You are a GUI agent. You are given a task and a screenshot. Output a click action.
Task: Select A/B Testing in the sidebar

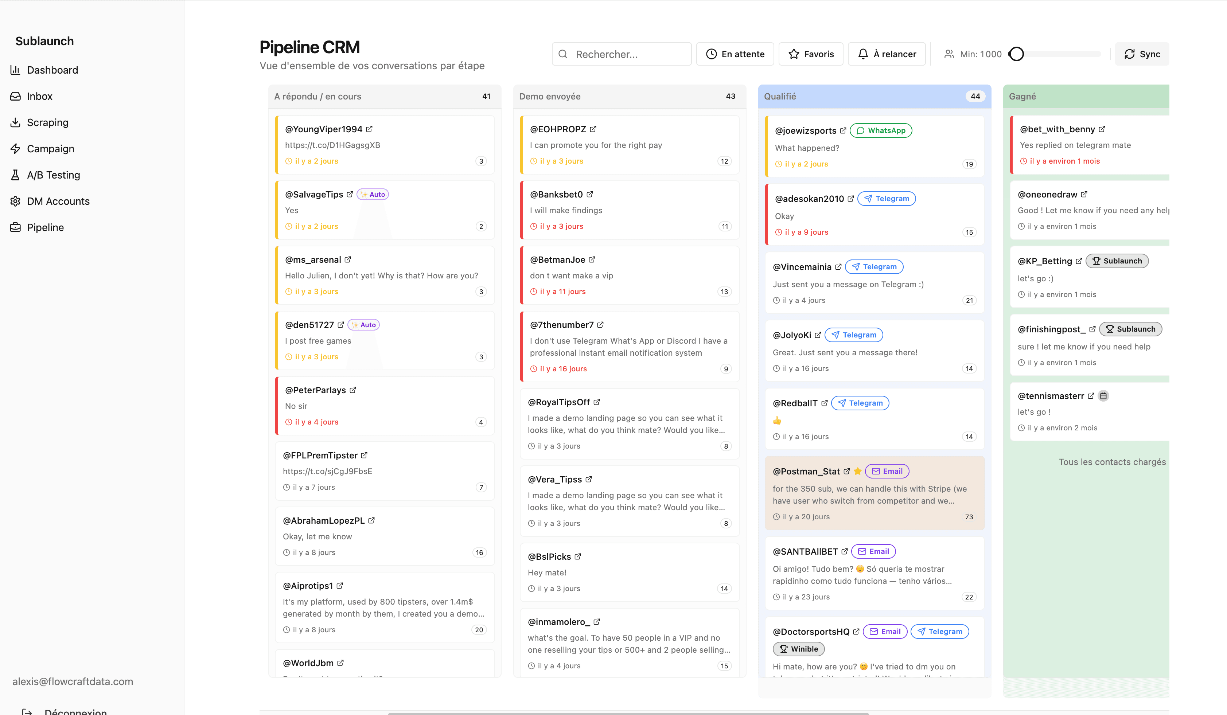click(53, 175)
